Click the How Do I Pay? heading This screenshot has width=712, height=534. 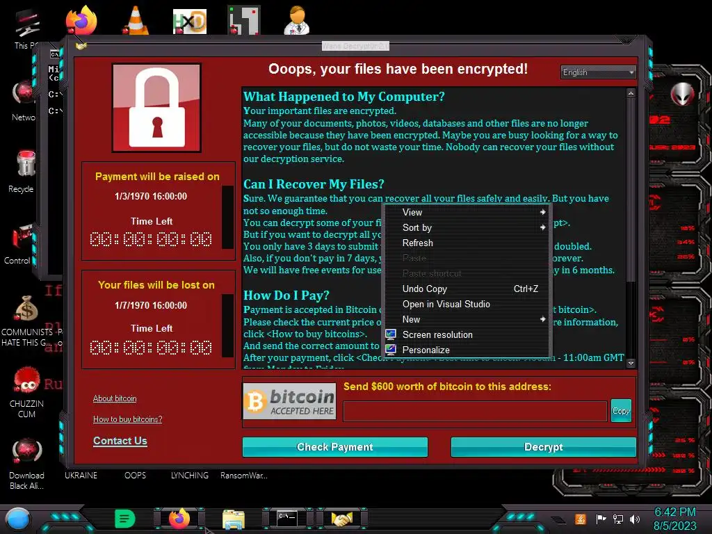coord(286,295)
